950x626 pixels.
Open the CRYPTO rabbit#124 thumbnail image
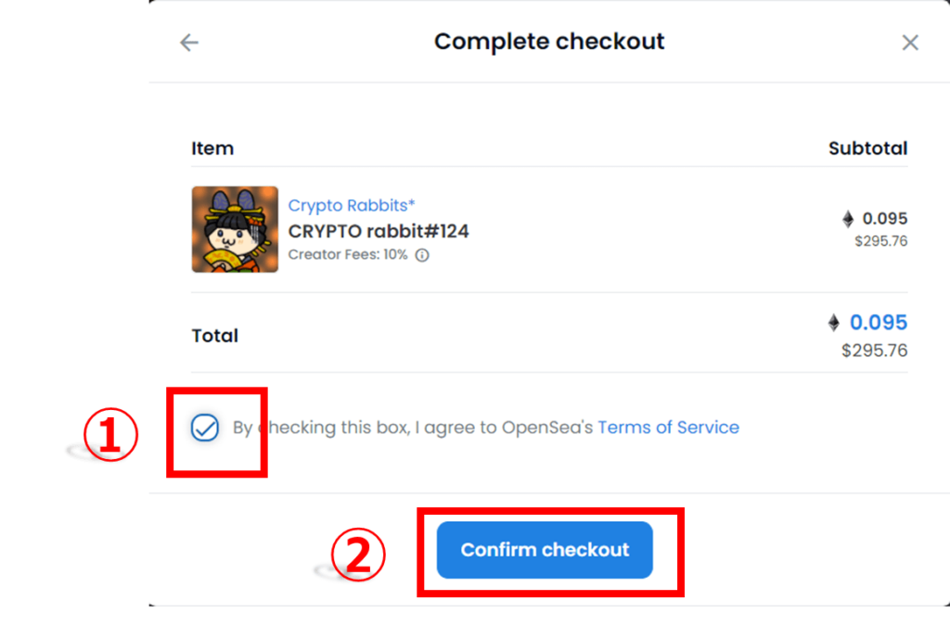(x=235, y=229)
